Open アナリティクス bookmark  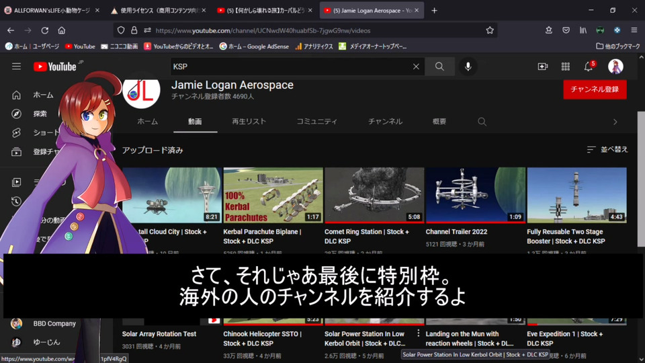click(x=314, y=46)
